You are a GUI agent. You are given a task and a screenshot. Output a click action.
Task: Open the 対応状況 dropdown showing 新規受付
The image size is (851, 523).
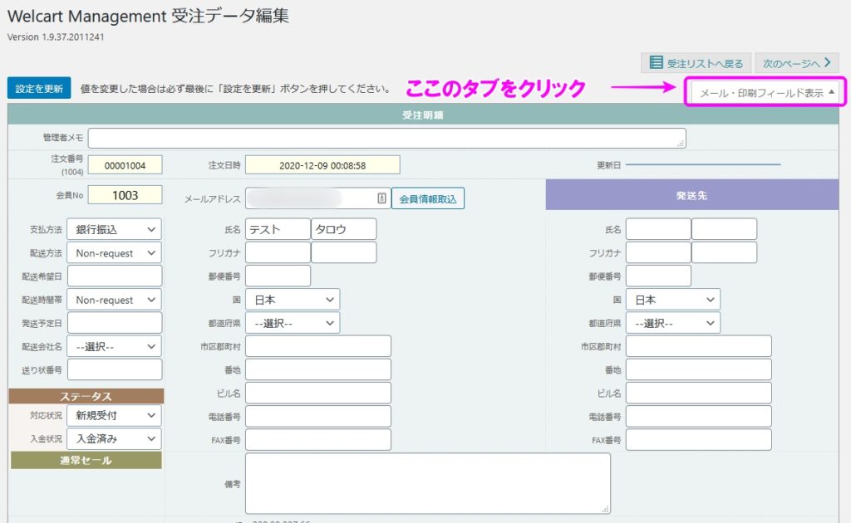coord(115,415)
